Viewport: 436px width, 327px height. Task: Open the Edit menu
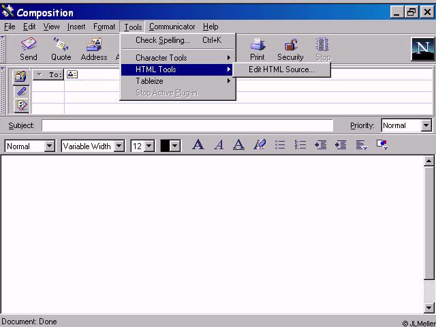[x=29, y=27]
